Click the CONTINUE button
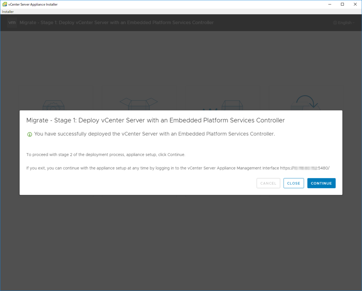The width and height of the screenshot is (362, 291). (321, 183)
